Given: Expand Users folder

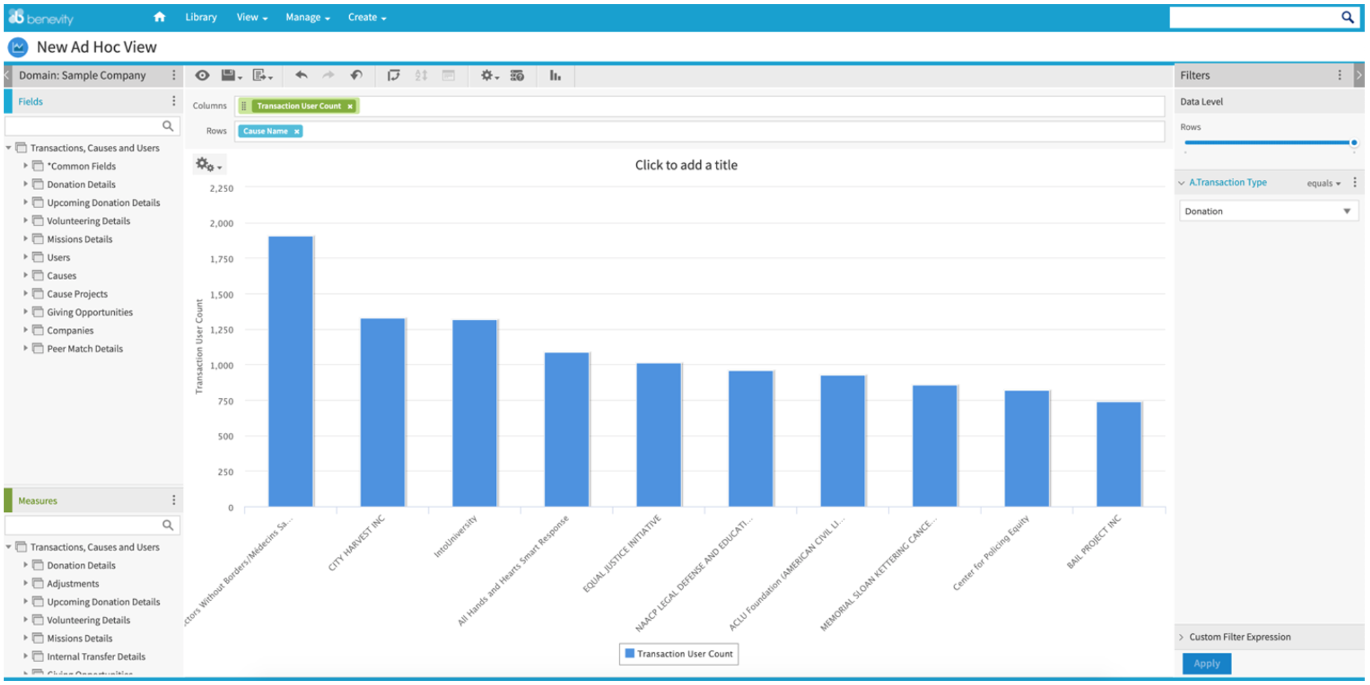Looking at the screenshot, I should 26,256.
